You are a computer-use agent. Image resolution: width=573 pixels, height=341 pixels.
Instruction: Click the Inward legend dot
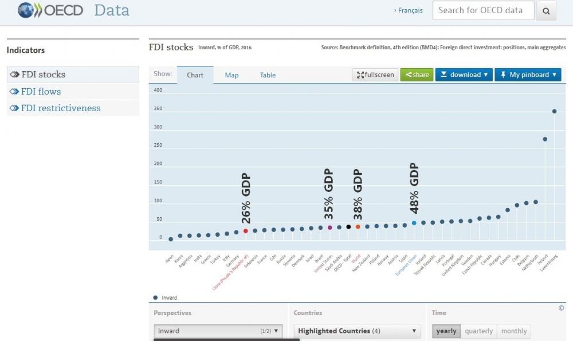point(155,297)
